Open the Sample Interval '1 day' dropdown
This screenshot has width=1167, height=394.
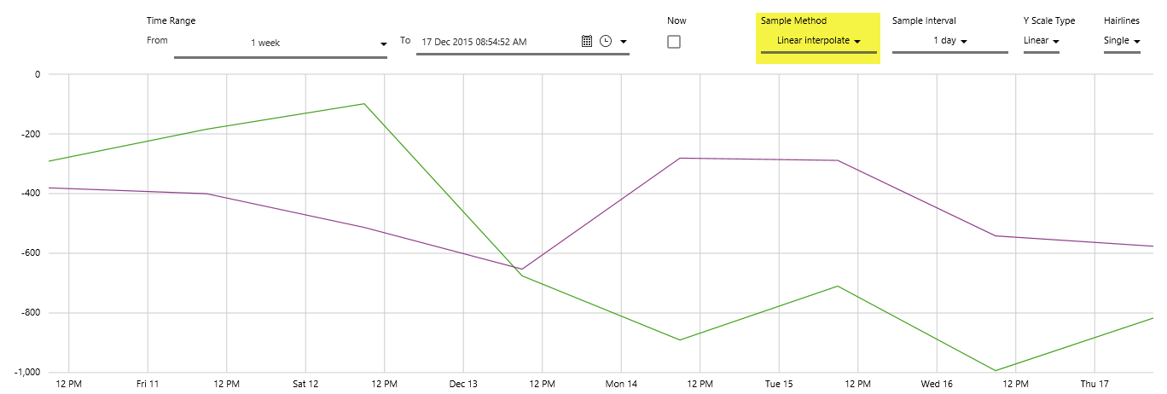[949, 41]
